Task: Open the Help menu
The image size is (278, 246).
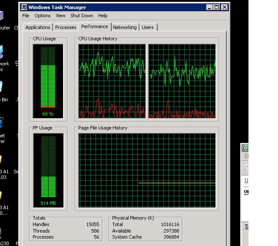Action: [x=103, y=16]
